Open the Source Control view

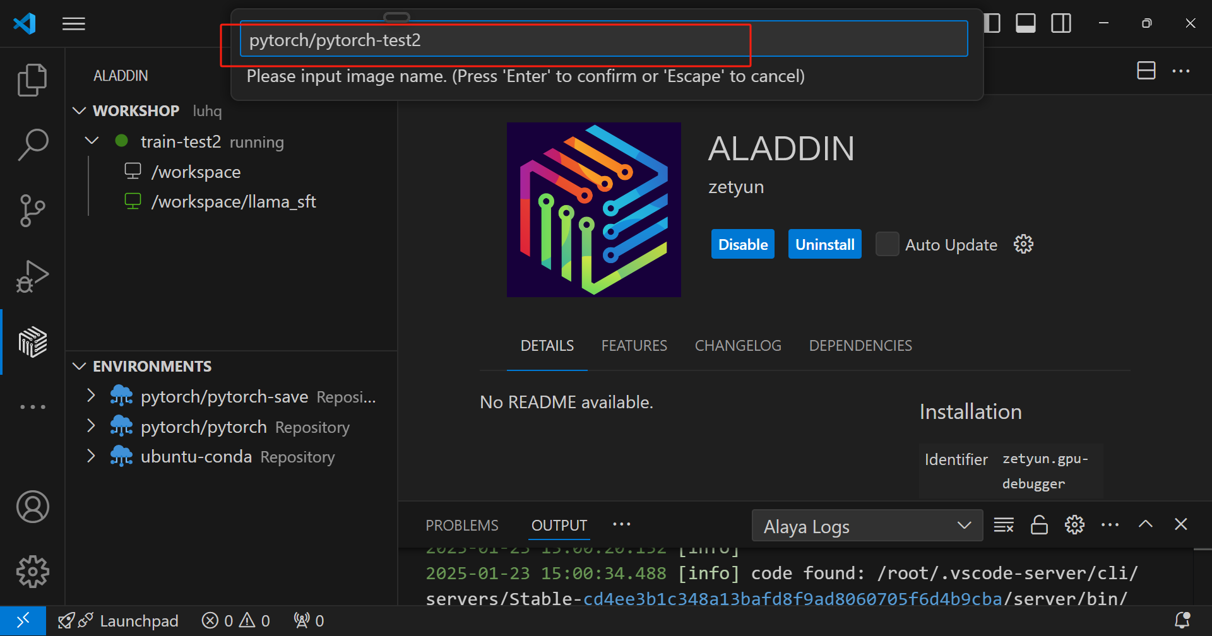(x=32, y=210)
